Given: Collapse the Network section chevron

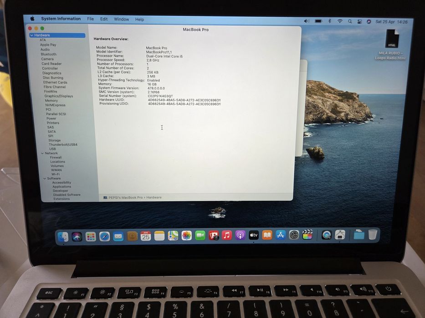Looking at the screenshot, I should (x=42, y=154).
